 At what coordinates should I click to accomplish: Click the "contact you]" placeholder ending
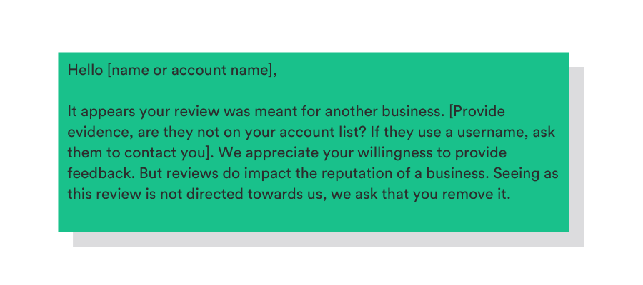(x=173, y=152)
